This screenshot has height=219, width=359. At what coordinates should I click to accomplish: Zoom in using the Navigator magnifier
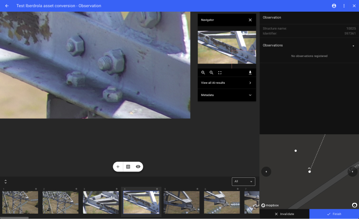(203, 73)
